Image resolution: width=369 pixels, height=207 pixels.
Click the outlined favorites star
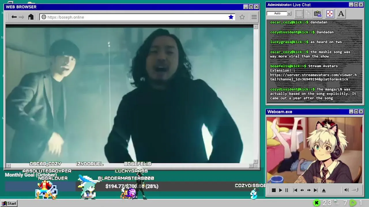pyautogui.click(x=242, y=17)
